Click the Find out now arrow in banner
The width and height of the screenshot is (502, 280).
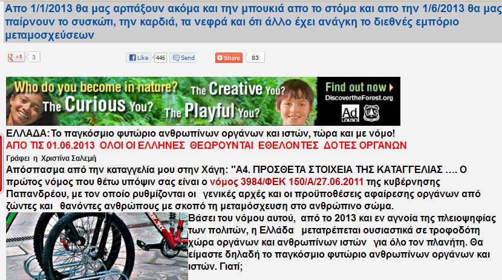coord(391,87)
